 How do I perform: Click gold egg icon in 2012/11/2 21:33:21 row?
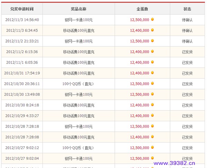(152, 41)
